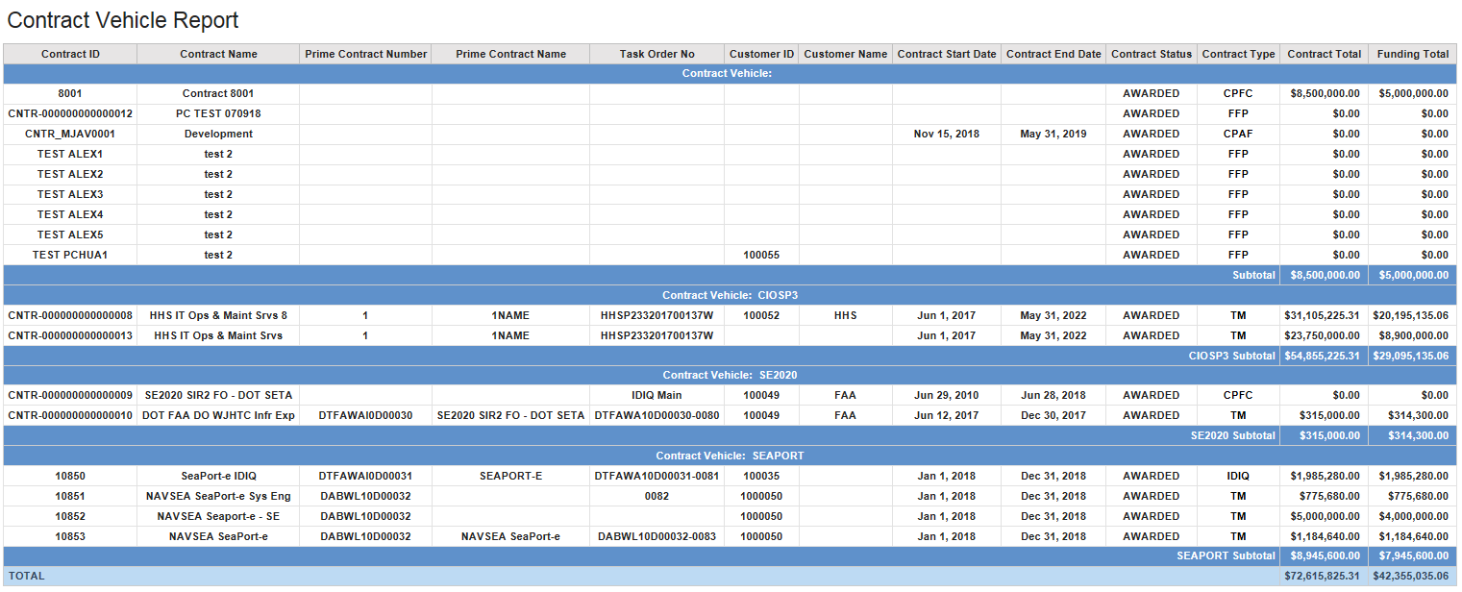1462x592 pixels.
Task: Click the "Contract Start Date" header
Action: pos(946,54)
